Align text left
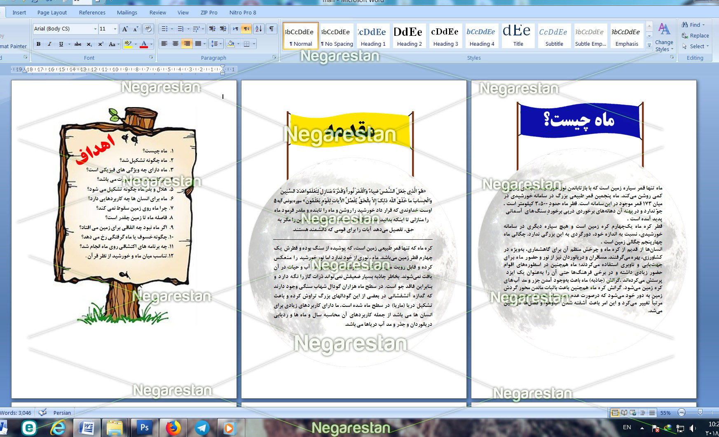 pos(164,44)
